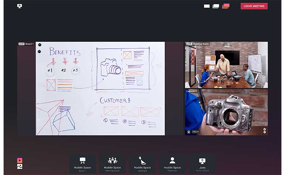
Task: Click the lower round control on Capture 1
Action: click(x=264, y=132)
